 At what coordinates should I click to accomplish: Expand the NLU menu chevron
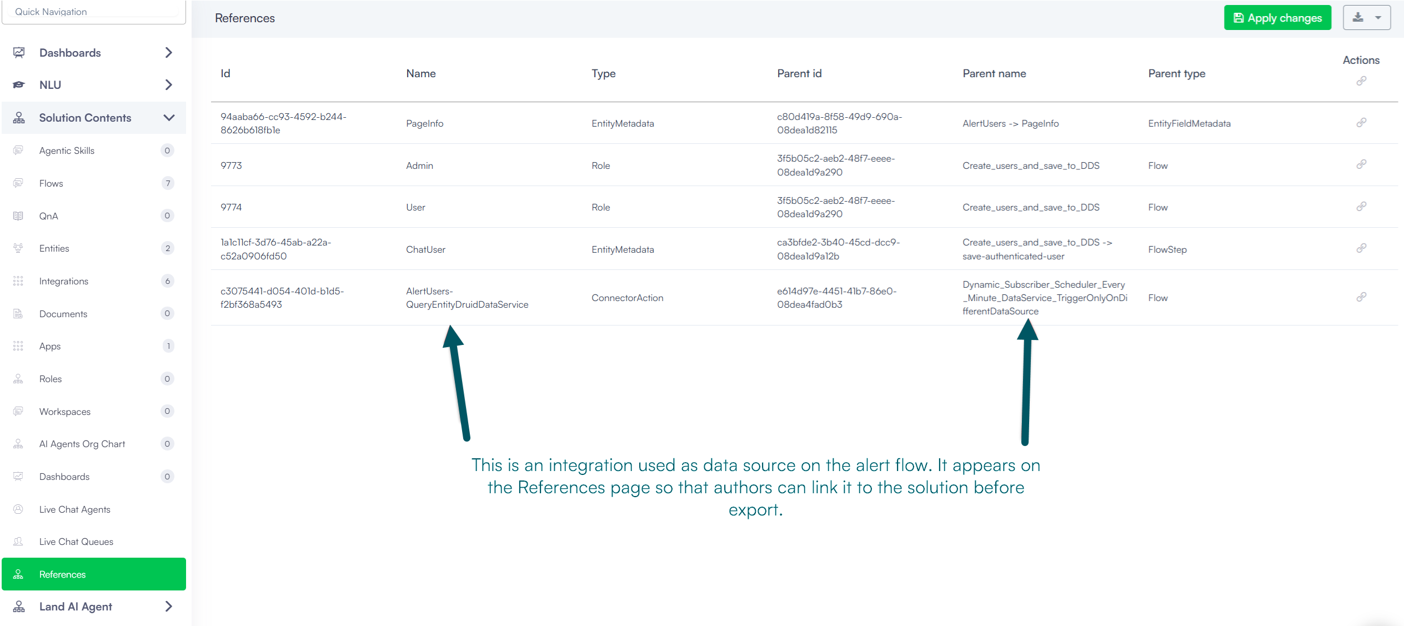click(x=169, y=85)
